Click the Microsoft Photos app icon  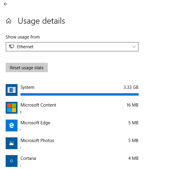12,143
